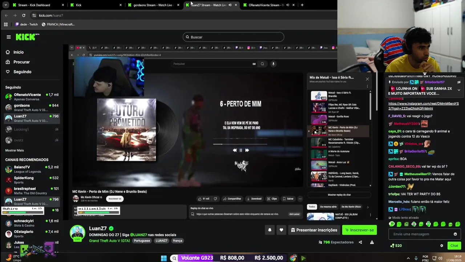
Task: Open chat settings gear icon
Action: pos(442,246)
